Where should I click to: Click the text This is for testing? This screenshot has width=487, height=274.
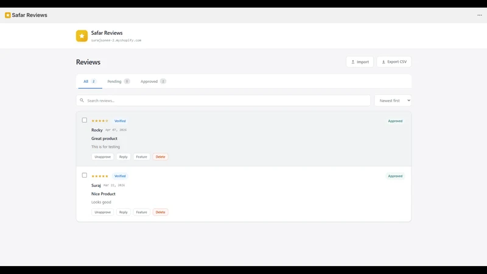tap(105, 147)
